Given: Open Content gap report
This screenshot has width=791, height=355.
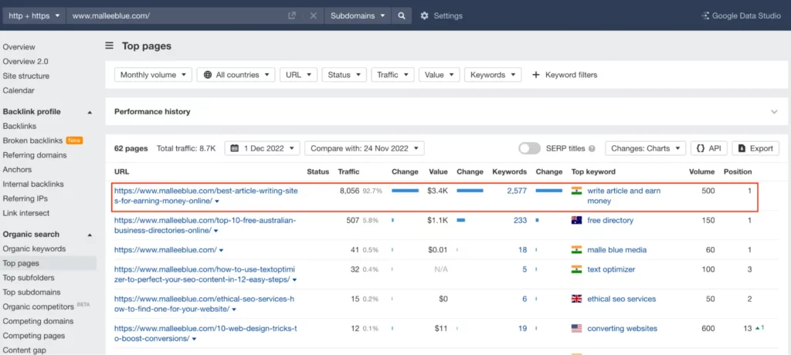Looking at the screenshot, I should pyautogui.click(x=24, y=350).
